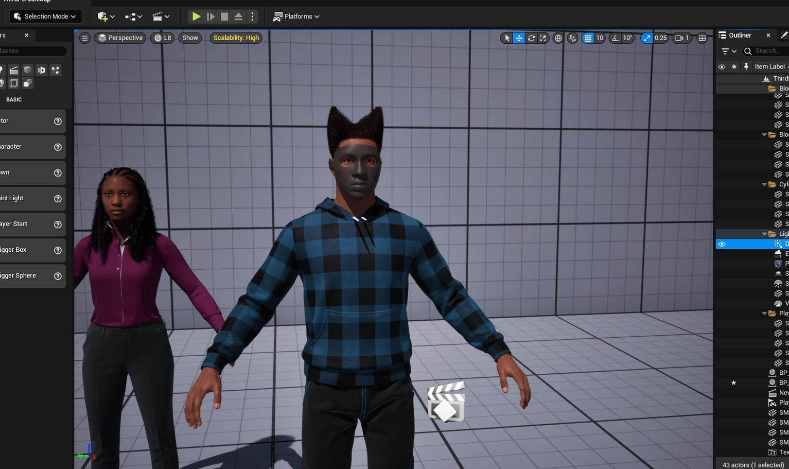Collapse the Lig folder in Outliner

tap(764, 234)
